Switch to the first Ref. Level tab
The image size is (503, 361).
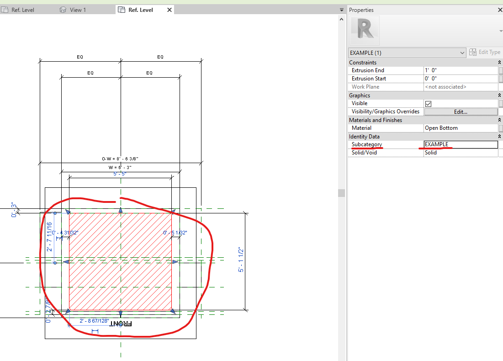tap(22, 10)
